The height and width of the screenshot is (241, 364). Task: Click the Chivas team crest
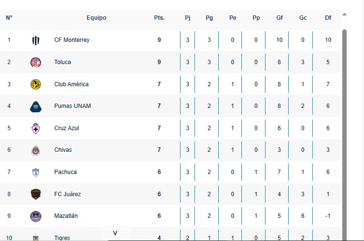[x=36, y=150]
